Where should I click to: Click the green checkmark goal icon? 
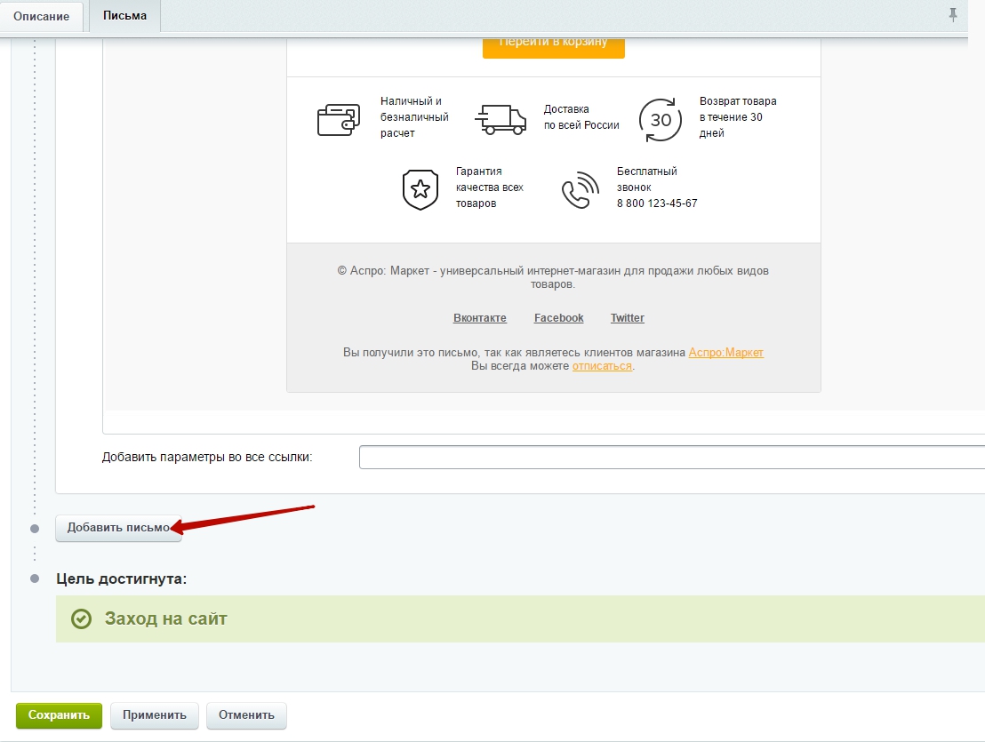pyautogui.click(x=81, y=619)
